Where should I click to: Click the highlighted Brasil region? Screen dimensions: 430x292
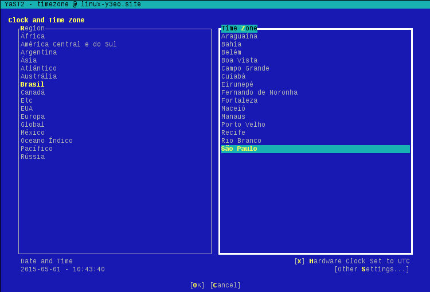32,84
